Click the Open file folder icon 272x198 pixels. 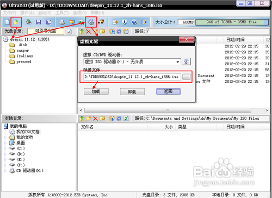pos(16,22)
